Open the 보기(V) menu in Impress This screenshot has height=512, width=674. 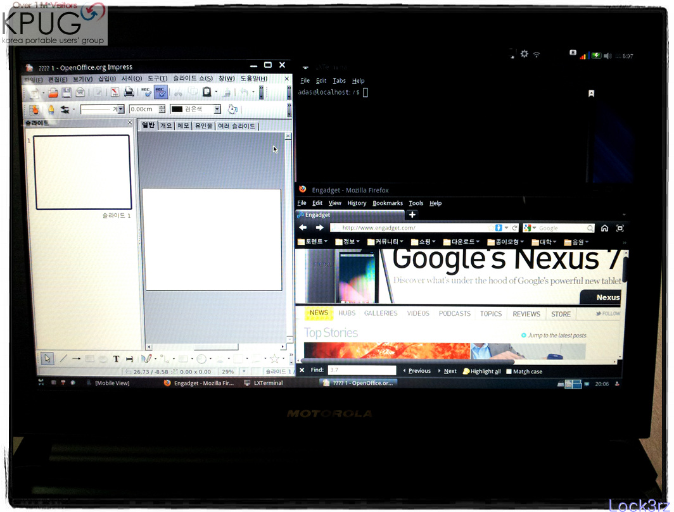pyautogui.click(x=82, y=79)
